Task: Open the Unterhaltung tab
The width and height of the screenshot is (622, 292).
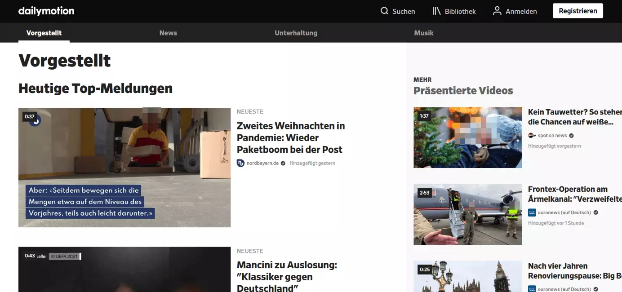Action: pos(296,33)
